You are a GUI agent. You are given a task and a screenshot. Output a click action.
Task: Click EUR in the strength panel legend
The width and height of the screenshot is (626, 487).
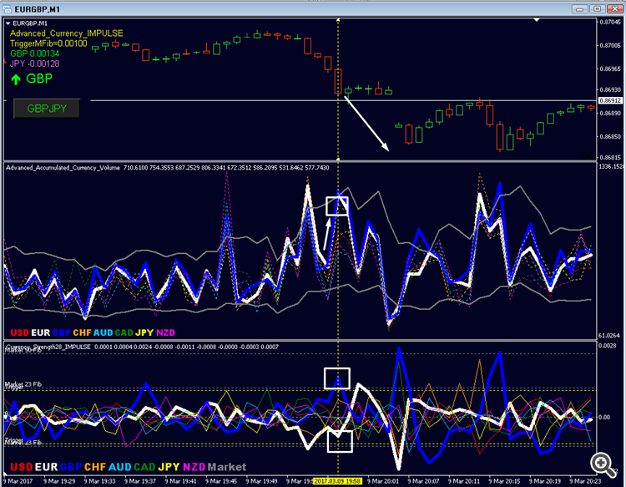pyautogui.click(x=46, y=467)
